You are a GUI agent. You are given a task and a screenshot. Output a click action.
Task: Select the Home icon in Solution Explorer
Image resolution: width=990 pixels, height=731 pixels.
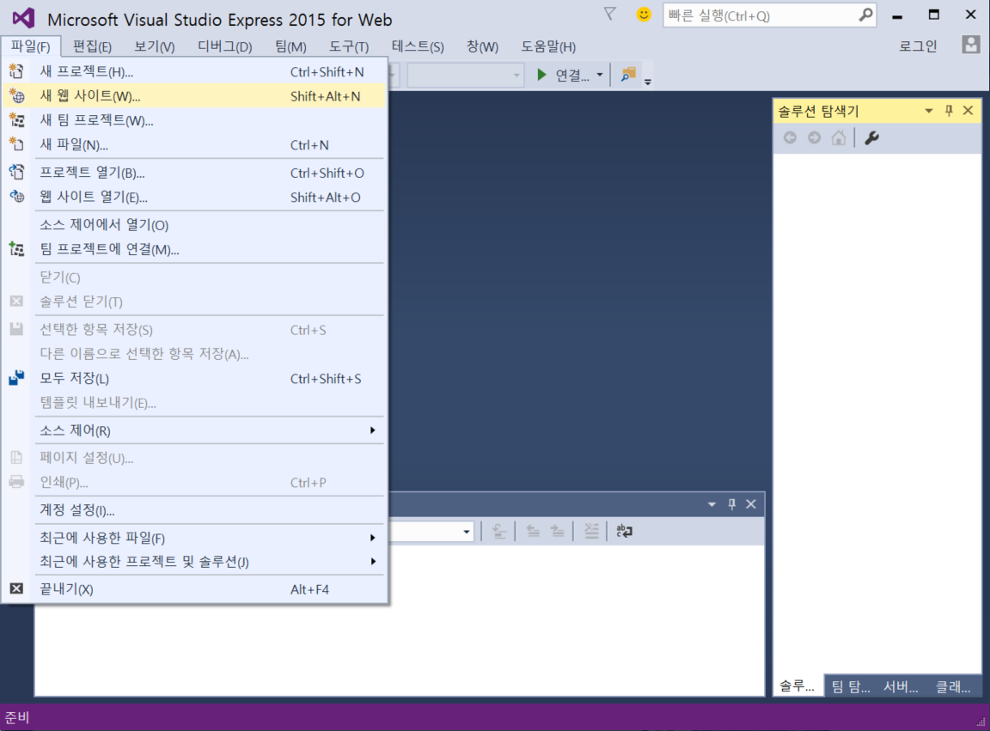coord(838,137)
